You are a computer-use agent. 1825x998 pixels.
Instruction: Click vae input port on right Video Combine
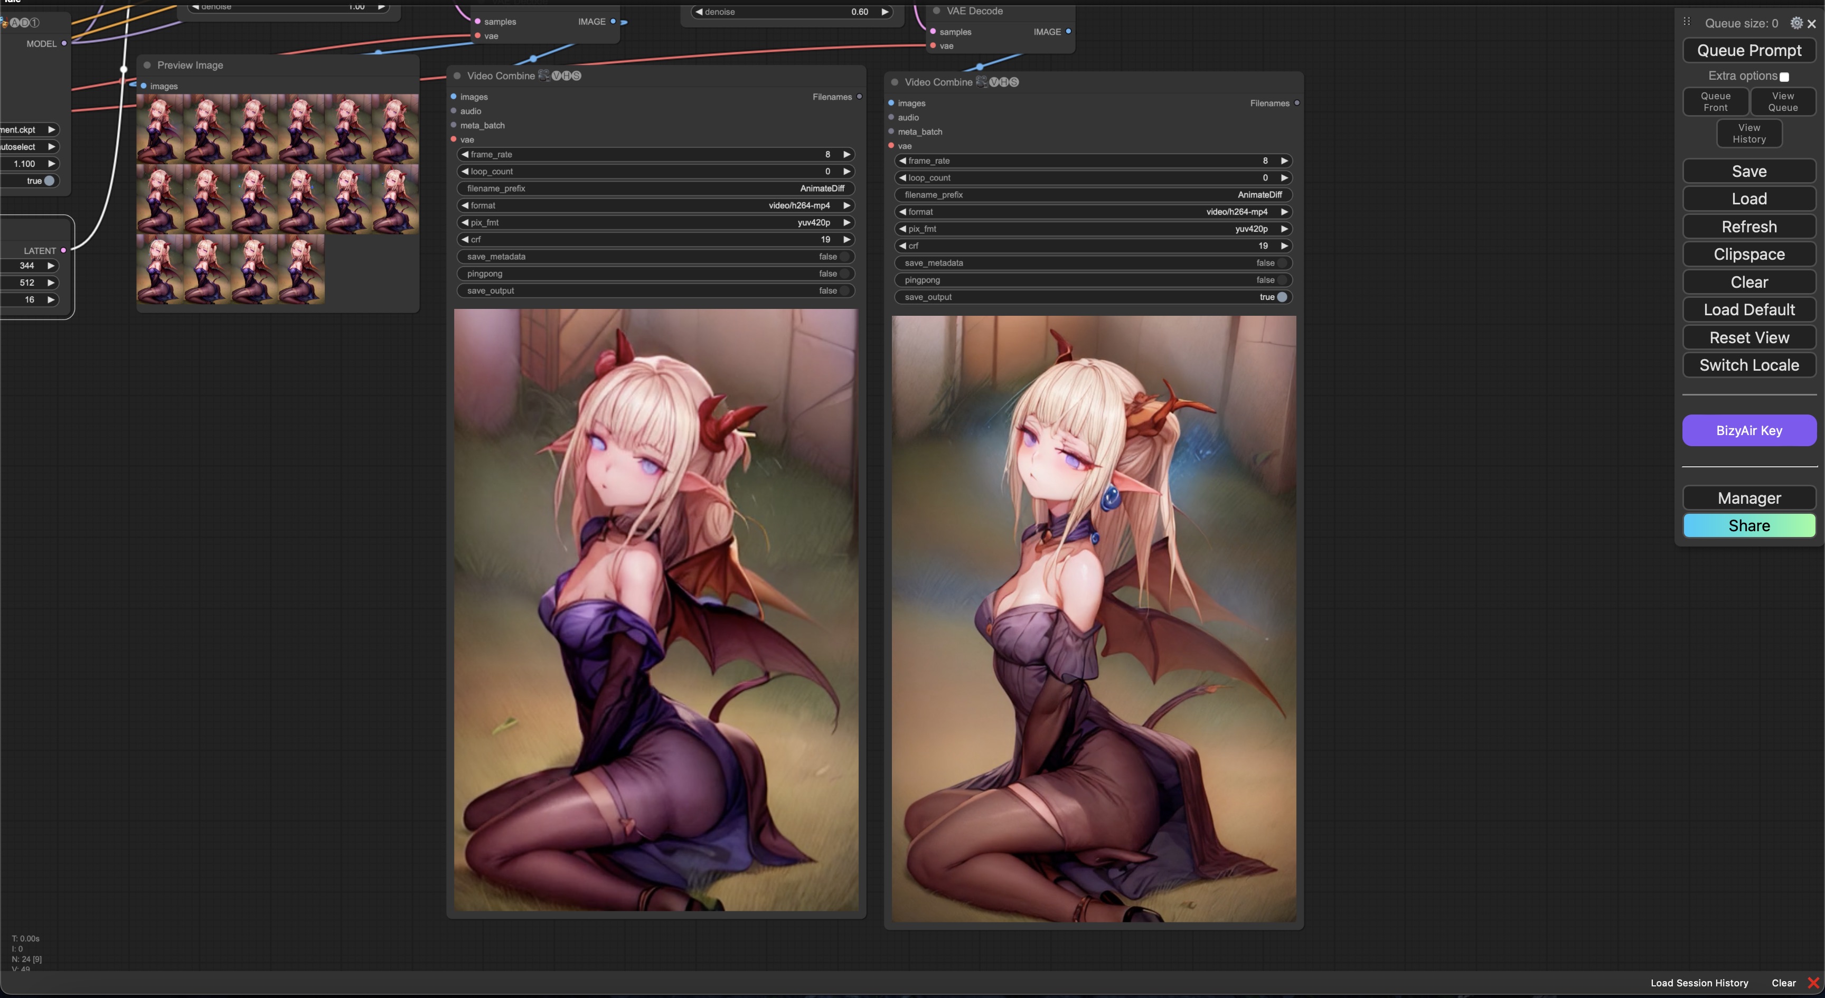(x=891, y=146)
